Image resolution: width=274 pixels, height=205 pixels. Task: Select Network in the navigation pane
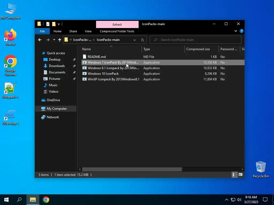tap(53, 117)
